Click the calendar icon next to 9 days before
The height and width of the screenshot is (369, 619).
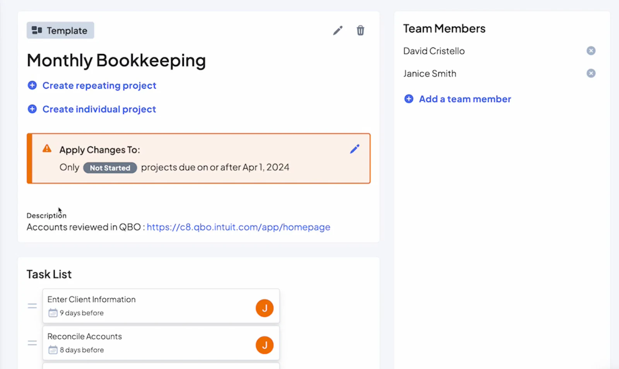coord(53,313)
